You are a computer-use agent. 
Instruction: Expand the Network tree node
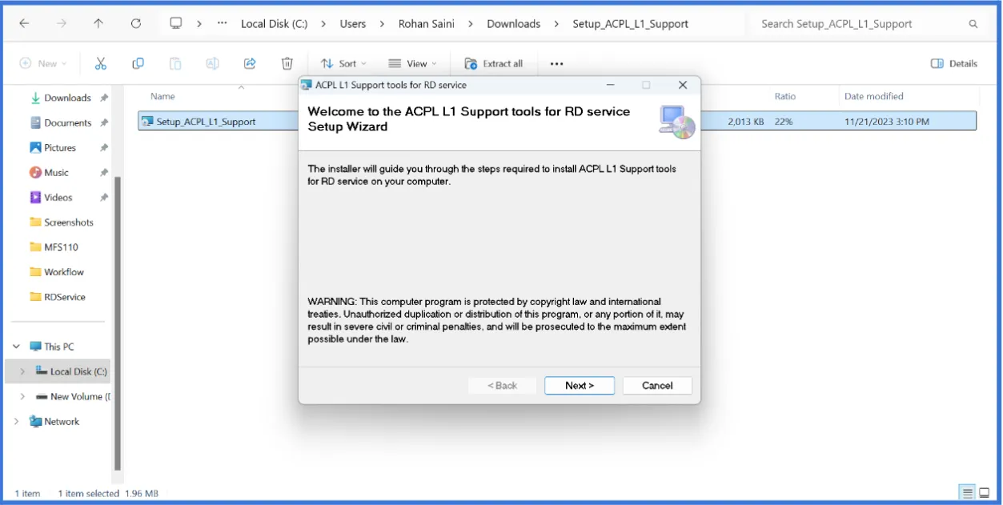tap(16, 421)
